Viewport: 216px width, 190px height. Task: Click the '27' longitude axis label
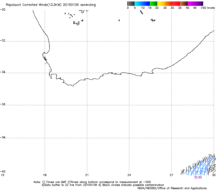coord(171,175)
